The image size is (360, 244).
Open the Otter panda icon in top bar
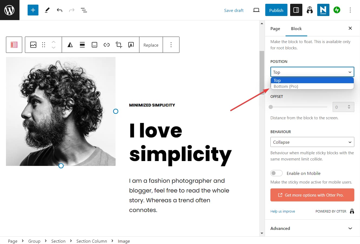click(x=310, y=10)
